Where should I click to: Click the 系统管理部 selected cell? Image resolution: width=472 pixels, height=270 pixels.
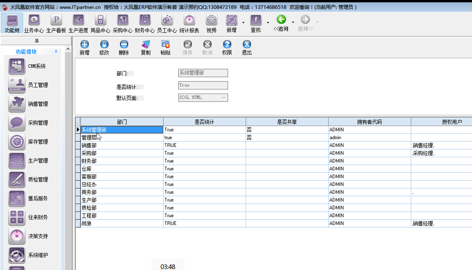click(122, 130)
